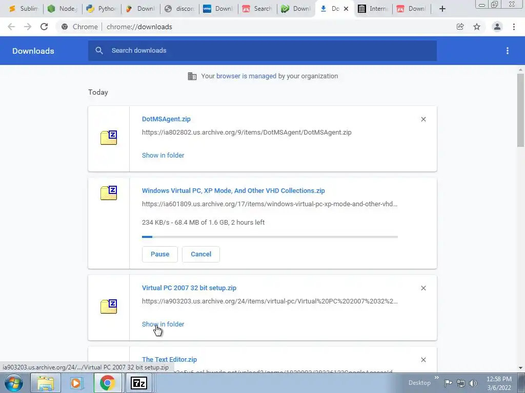
Task: Open the Downloads page more actions menu
Action: (x=508, y=51)
